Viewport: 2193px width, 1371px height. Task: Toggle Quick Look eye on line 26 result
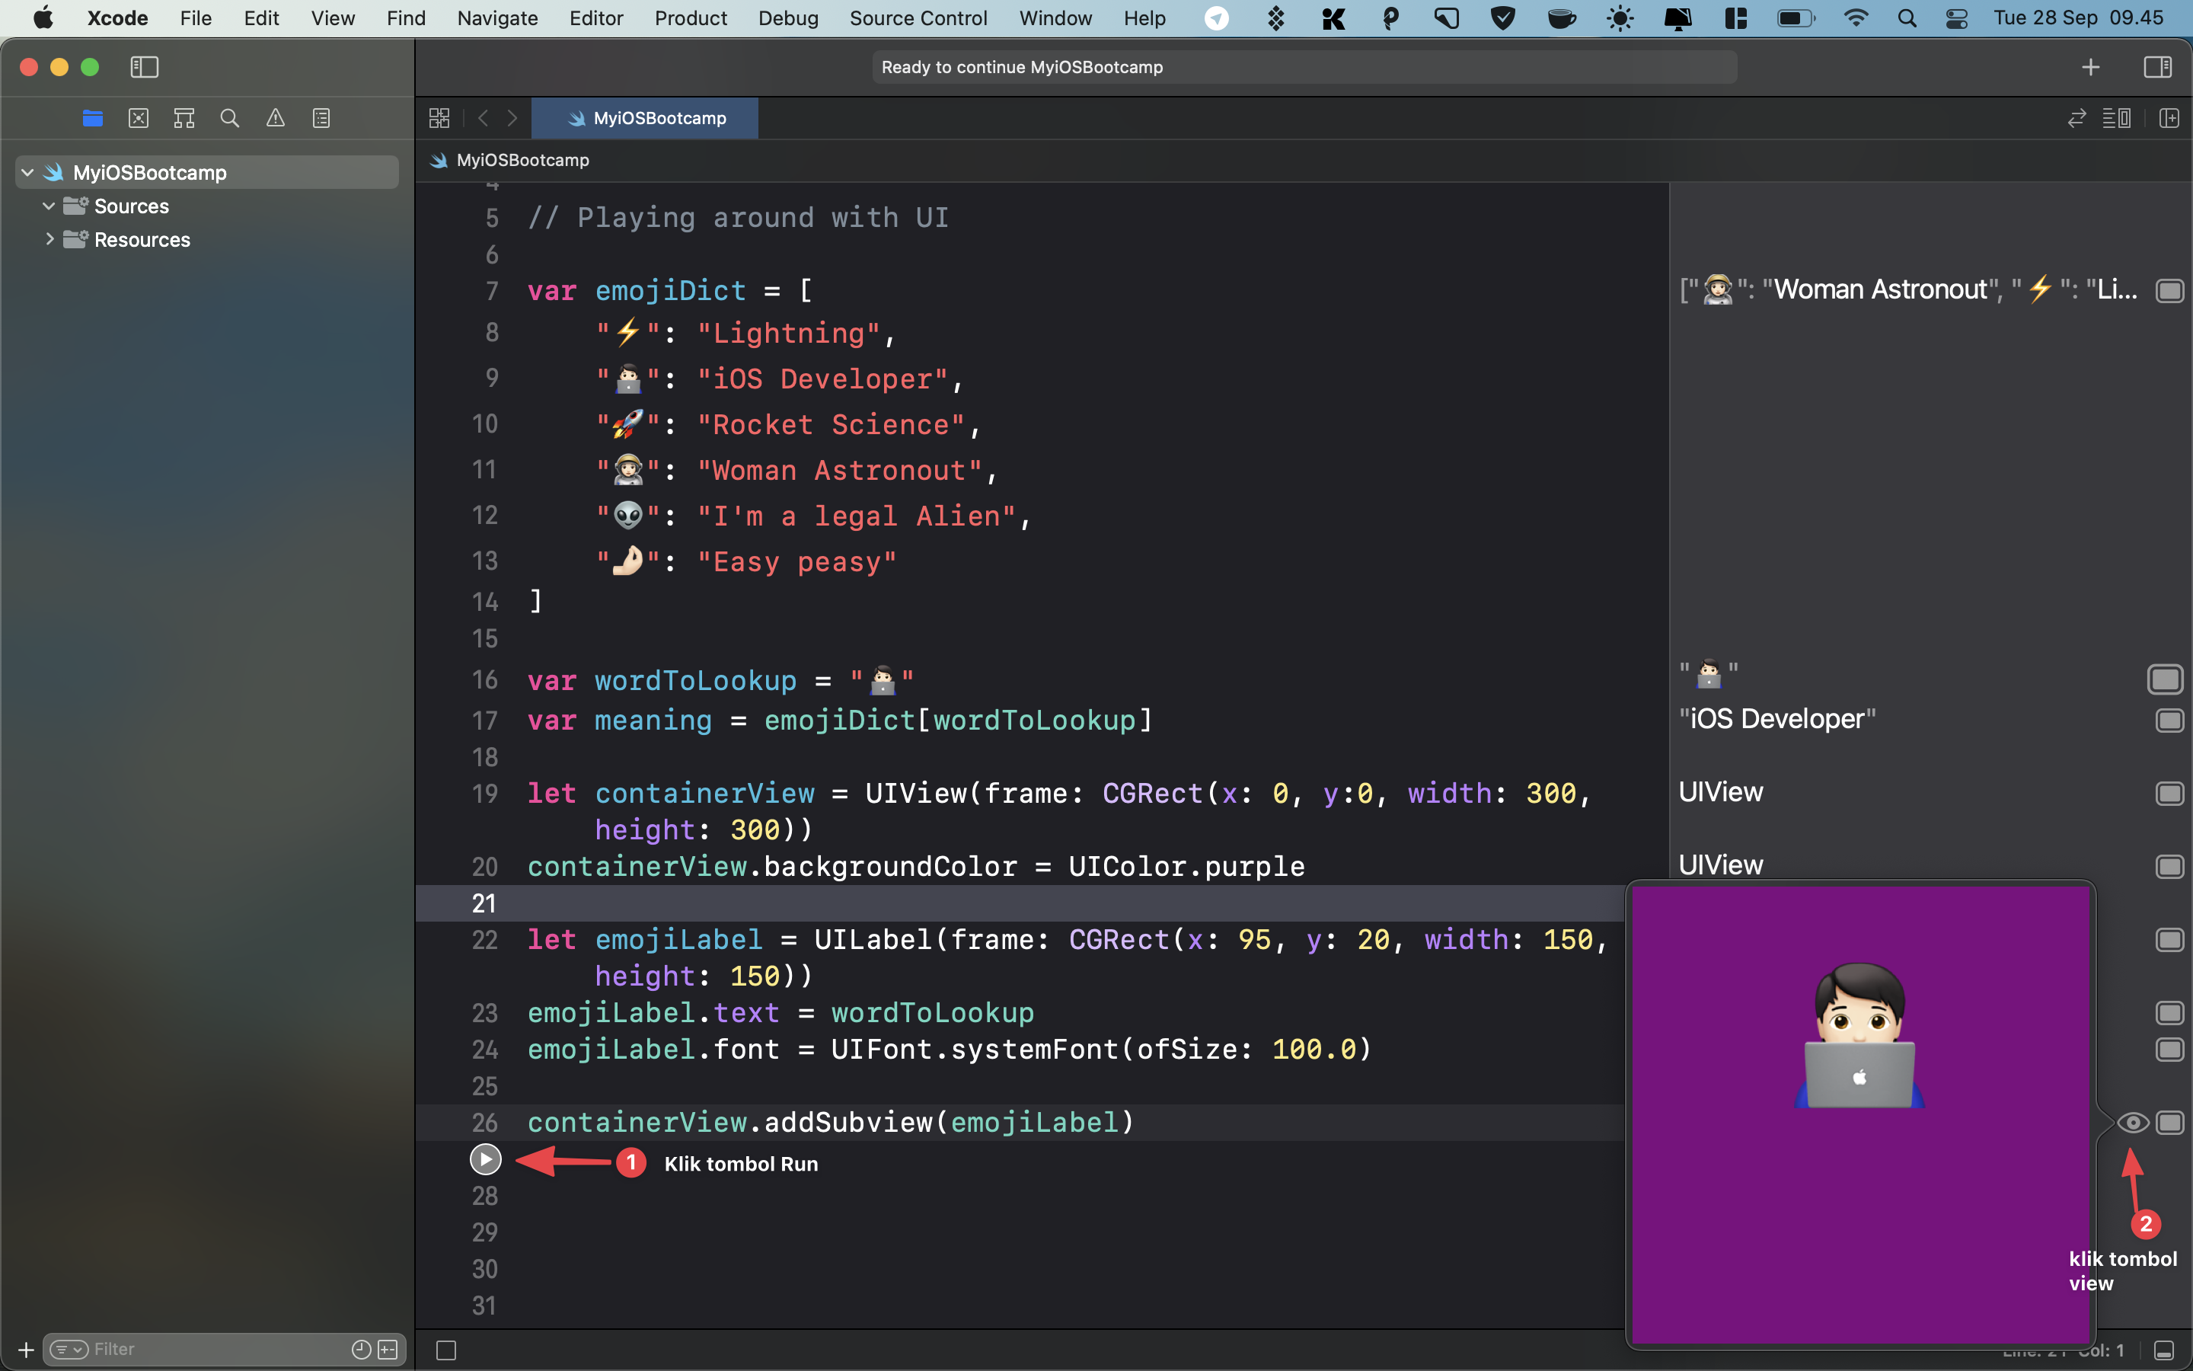2133,1123
